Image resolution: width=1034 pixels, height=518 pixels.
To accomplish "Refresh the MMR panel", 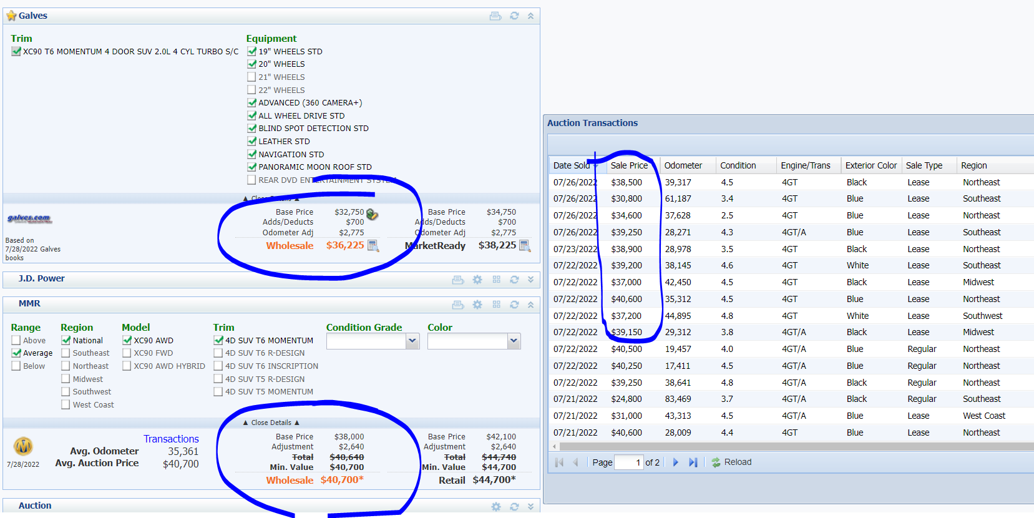I will click(x=514, y=305).
